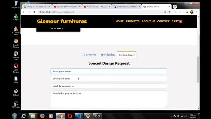This screenshot has height=119, width=211.
Task: Click the order description textarea
Action: pyautogui.click(x=109, y=99)
